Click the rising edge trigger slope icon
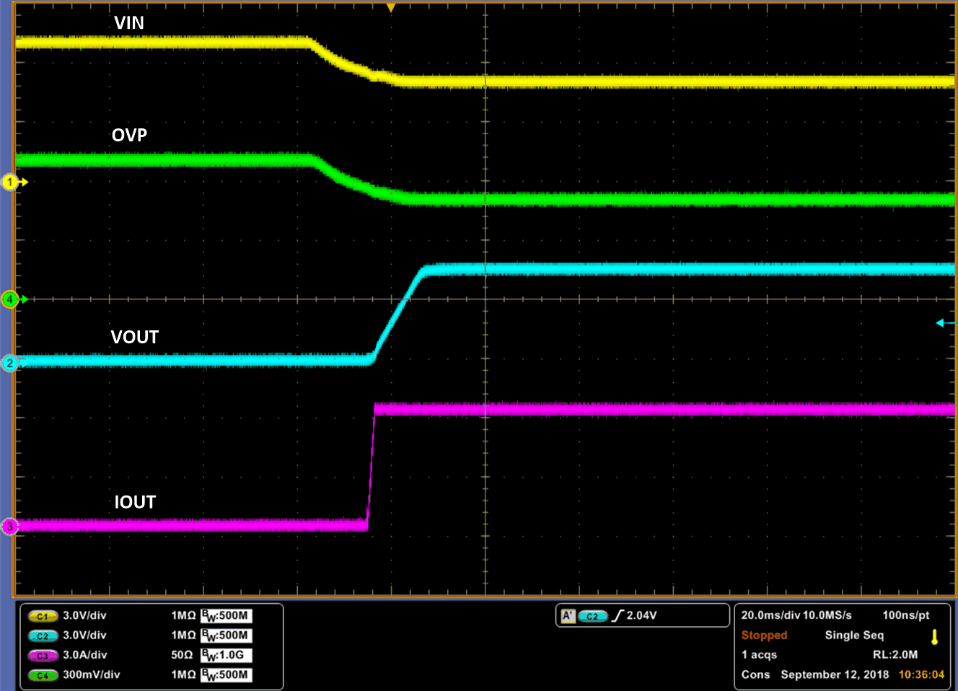 point(618,616)
